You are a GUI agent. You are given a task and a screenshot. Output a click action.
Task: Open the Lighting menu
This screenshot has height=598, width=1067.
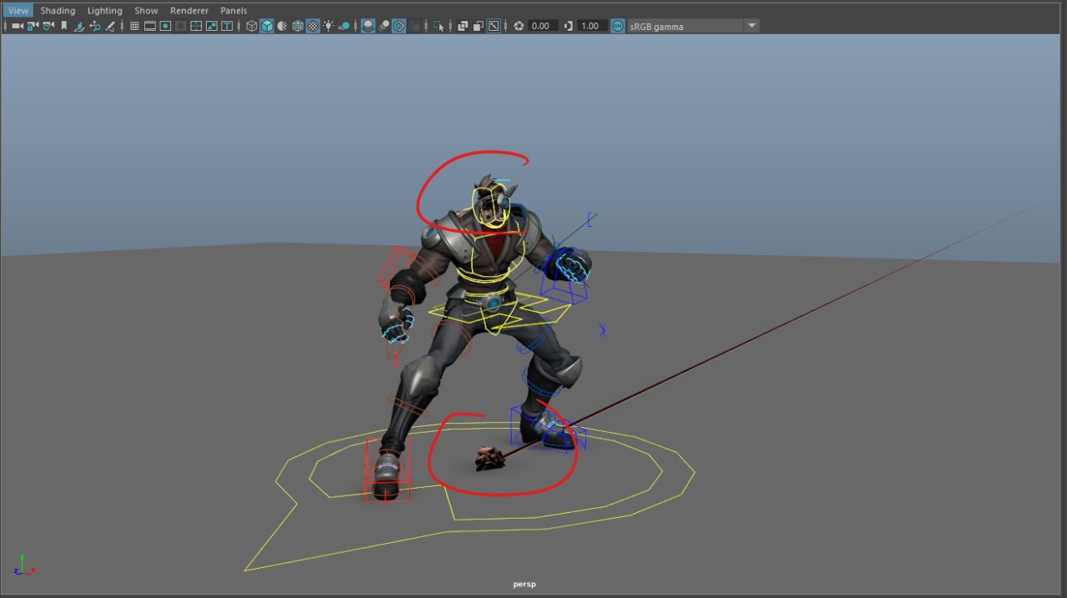[105, 11]
